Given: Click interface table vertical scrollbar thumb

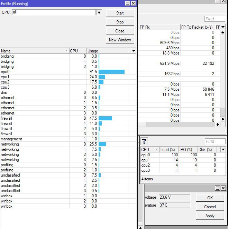Looking at the screenshot, I should [x=223, y=112].
